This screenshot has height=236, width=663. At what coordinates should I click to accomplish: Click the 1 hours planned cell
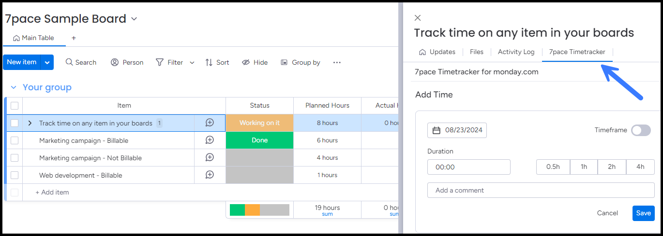point(327,175)
